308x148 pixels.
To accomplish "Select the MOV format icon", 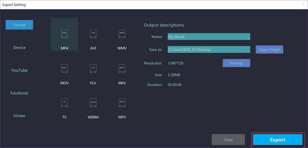I will pyautogui.click(x=64, y=69).
